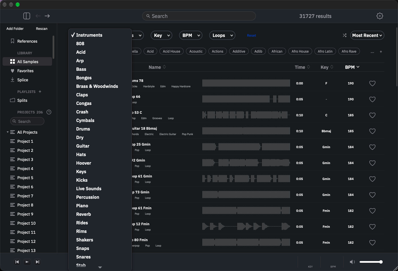Click the Add Folder button
The width and height of the screenshot is (398, 271).
(15, 29)
